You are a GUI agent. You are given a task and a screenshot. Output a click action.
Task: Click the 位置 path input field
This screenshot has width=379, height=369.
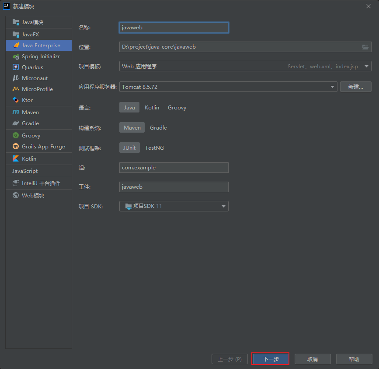tap(245, 47)
